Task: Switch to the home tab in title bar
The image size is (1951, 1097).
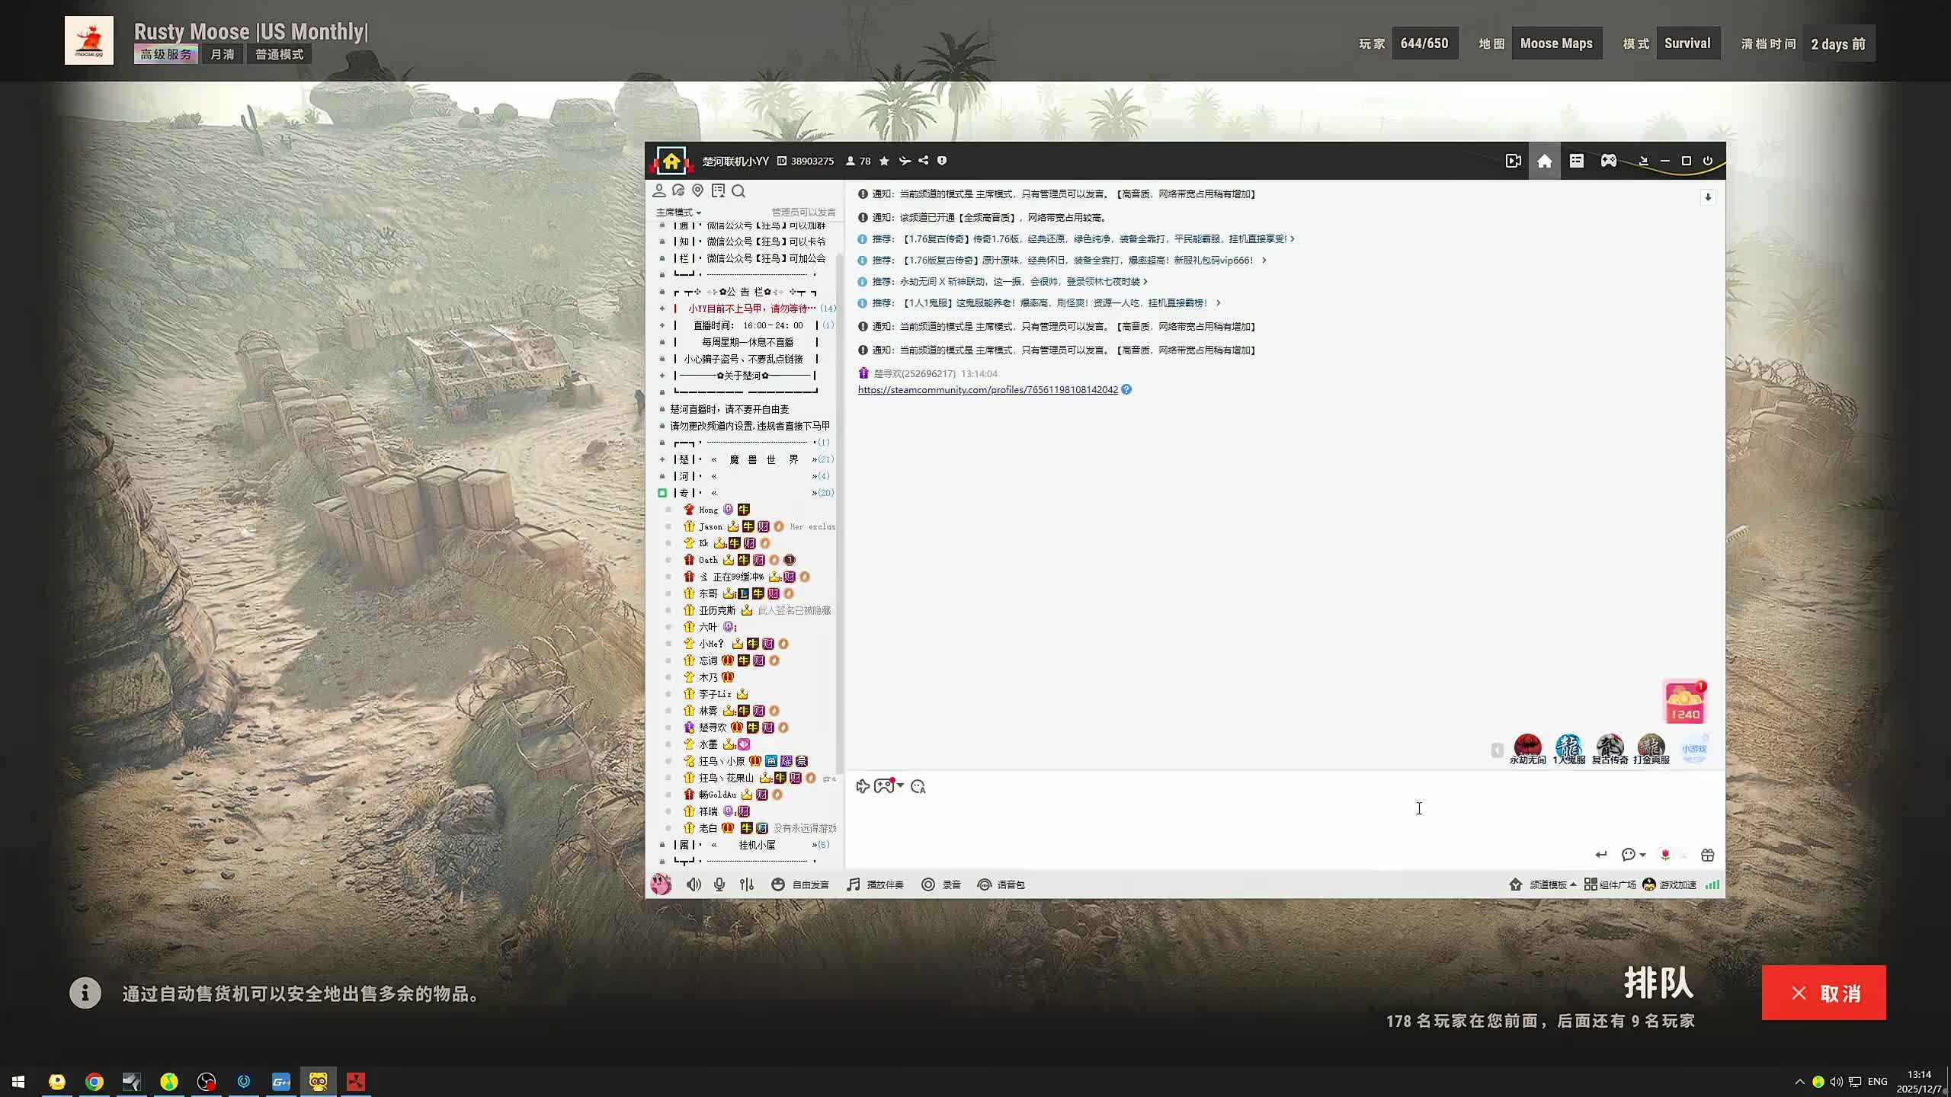Action: [x=1544, y=161]
